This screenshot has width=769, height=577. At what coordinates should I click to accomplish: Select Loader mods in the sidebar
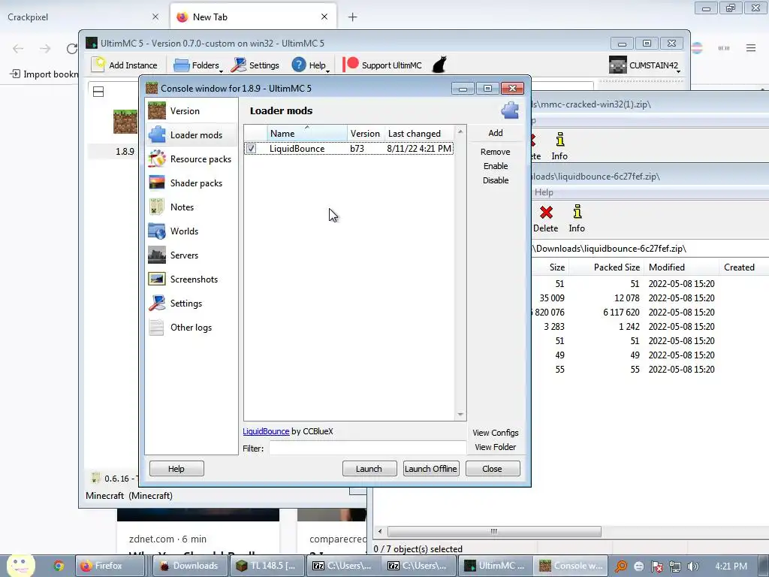coord(191,135)
